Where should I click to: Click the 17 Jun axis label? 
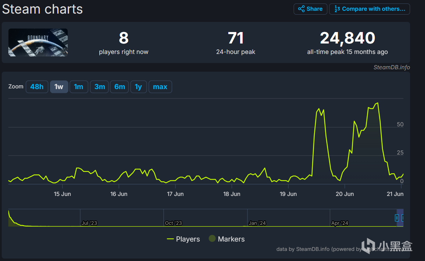click(x=175, y=194)
